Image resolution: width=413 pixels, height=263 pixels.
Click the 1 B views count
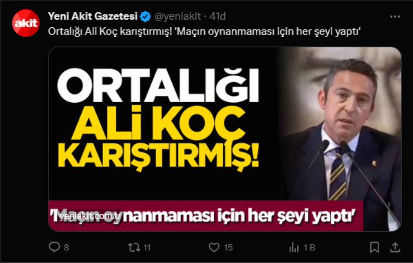(x=309, y=247)
